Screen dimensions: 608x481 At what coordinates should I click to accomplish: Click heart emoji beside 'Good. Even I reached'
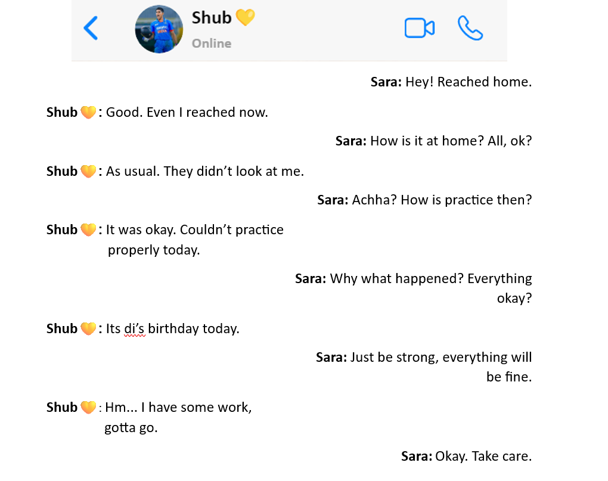click(88, 113)
